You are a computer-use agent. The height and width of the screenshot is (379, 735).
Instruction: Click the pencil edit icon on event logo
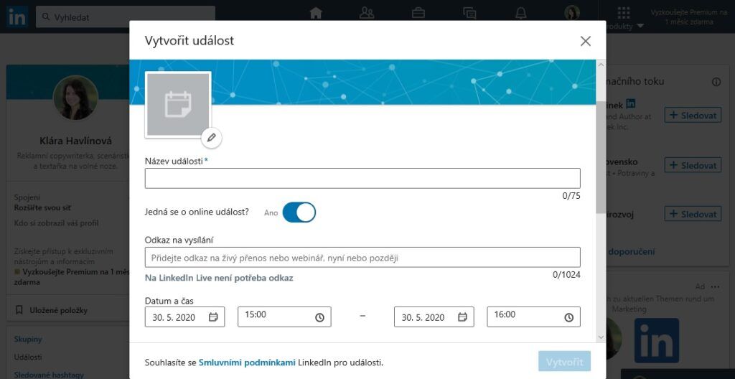click(211, 137)
